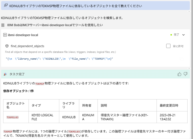Click the タスク完了 heading
The width and height of the screenshot is (193, 139).
pyautogui.click(x=17, y=74)
